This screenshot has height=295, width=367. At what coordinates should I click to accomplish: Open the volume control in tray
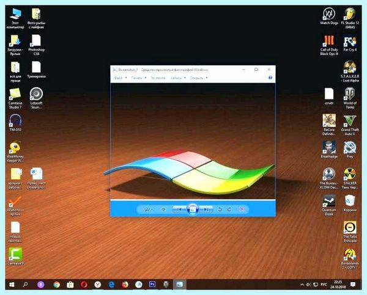tap(308, 285)
